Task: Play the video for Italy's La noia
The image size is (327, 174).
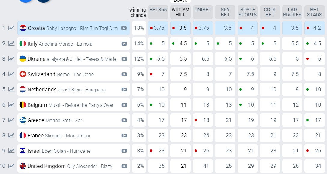Action: 124,43
